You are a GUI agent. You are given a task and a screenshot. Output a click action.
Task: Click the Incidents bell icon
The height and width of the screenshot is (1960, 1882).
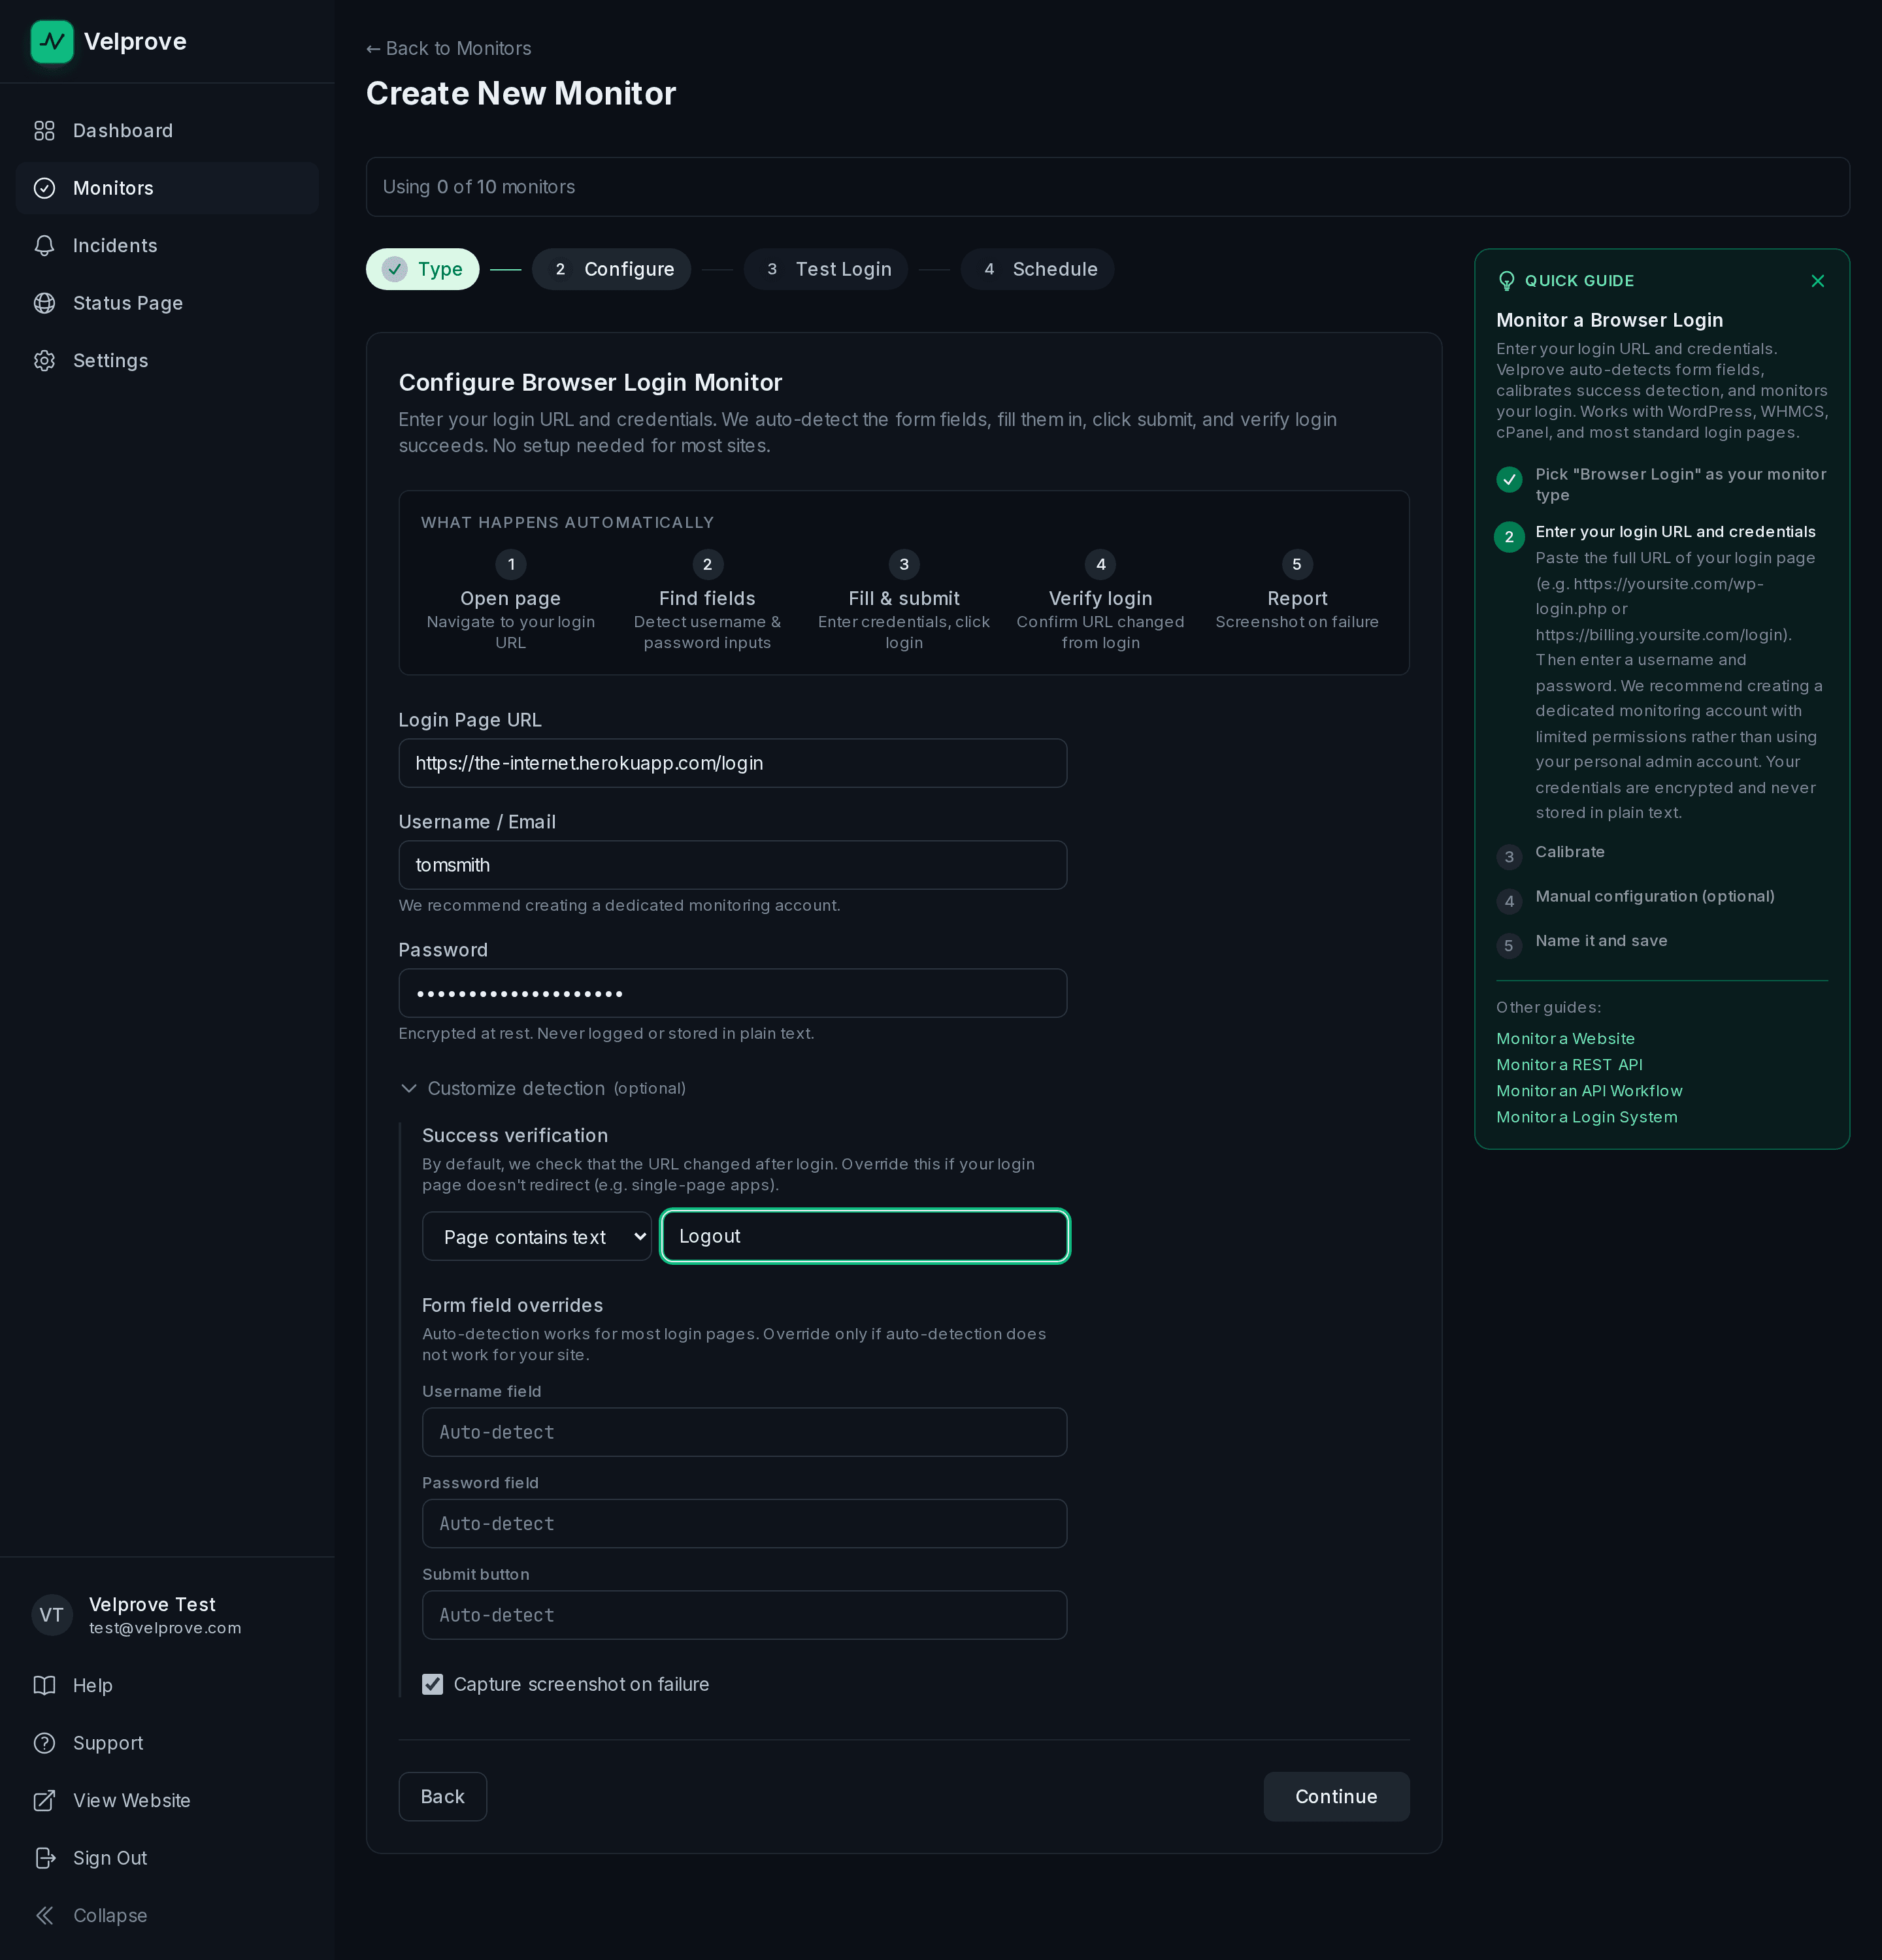click(x=44, y=246)
